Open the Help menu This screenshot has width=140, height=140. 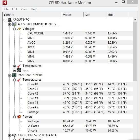point(34,9)
